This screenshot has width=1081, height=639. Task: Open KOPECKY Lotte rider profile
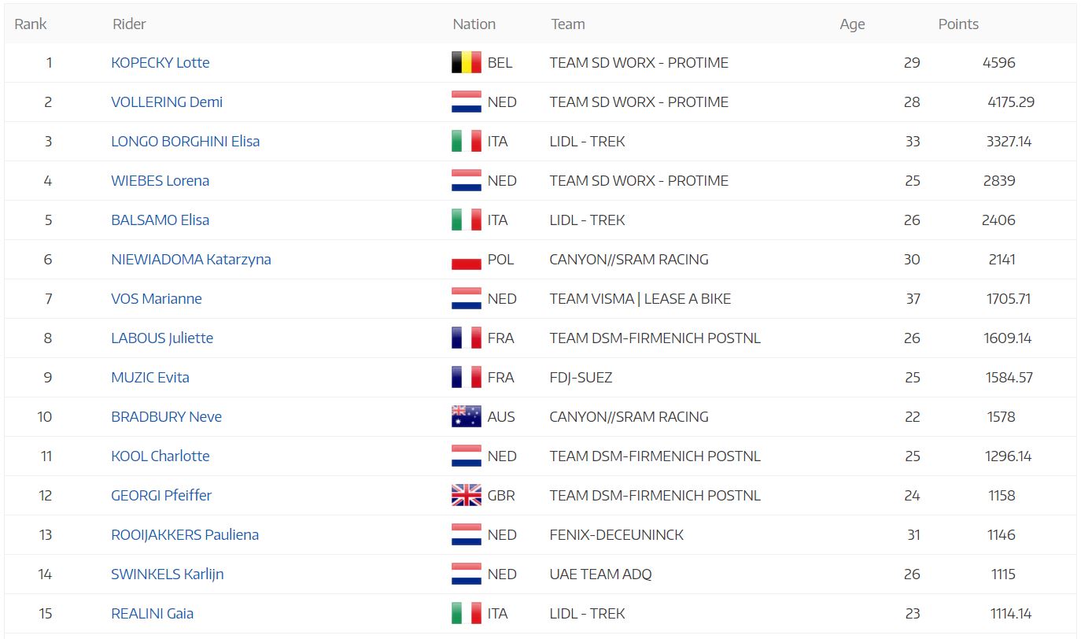click(x=160, y=63)
